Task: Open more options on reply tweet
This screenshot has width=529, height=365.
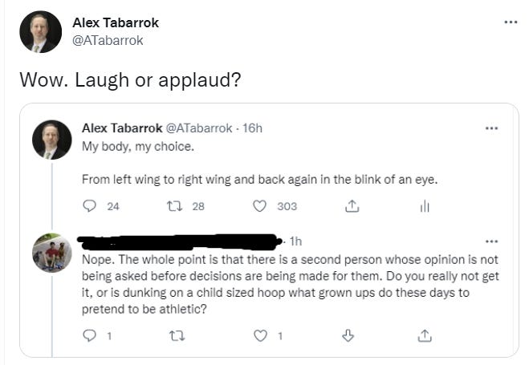Action: click(x=491, y=241)
